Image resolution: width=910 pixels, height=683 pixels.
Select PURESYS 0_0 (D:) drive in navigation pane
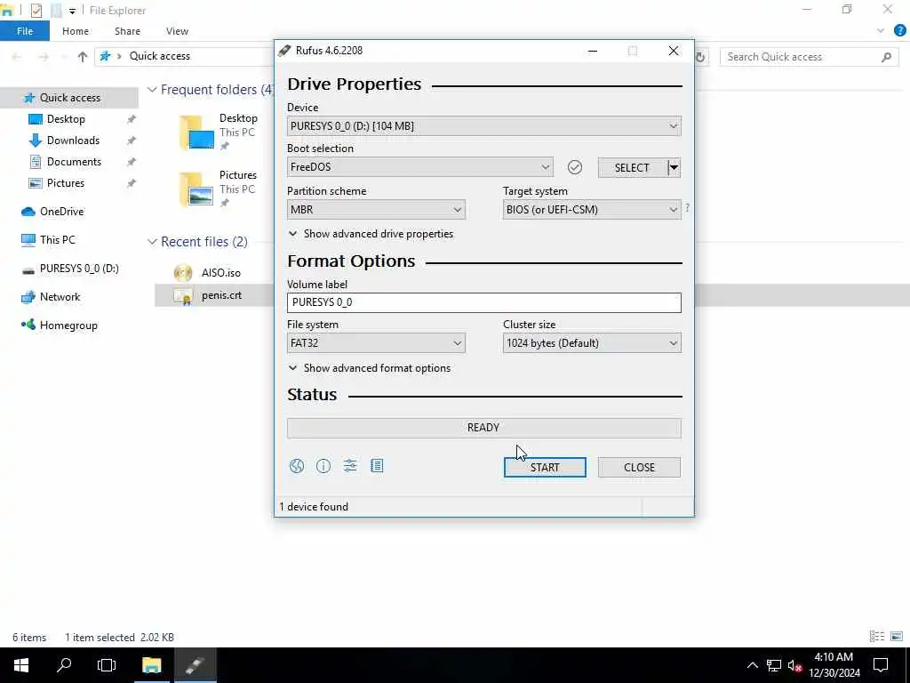pos(79,269)
